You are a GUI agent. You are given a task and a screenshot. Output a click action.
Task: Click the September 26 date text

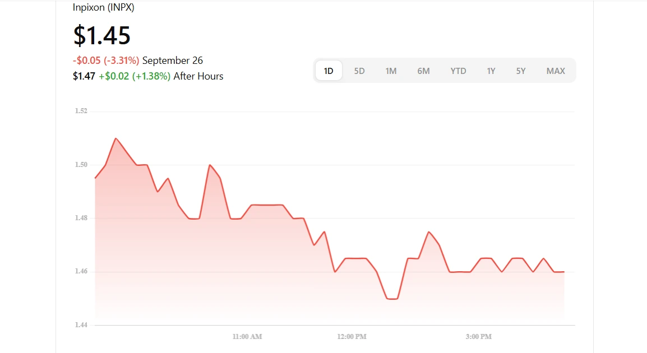point(173,61)
